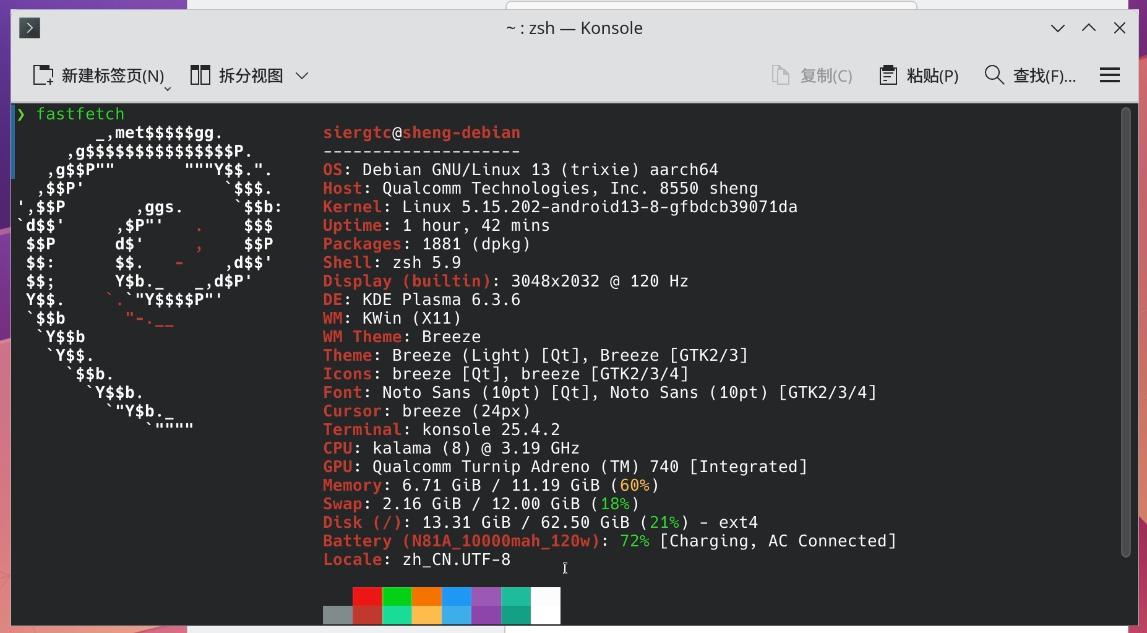Click the dimmed copy document icon
Viewport: 1147px width, 633px height.
[x=781, y=75]
